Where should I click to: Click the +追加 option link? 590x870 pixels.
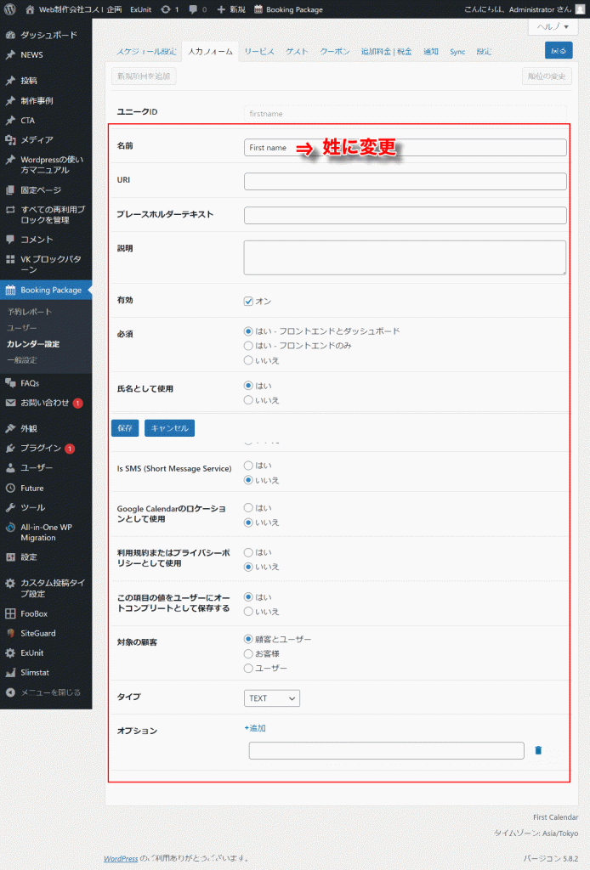tap(255, 728)
